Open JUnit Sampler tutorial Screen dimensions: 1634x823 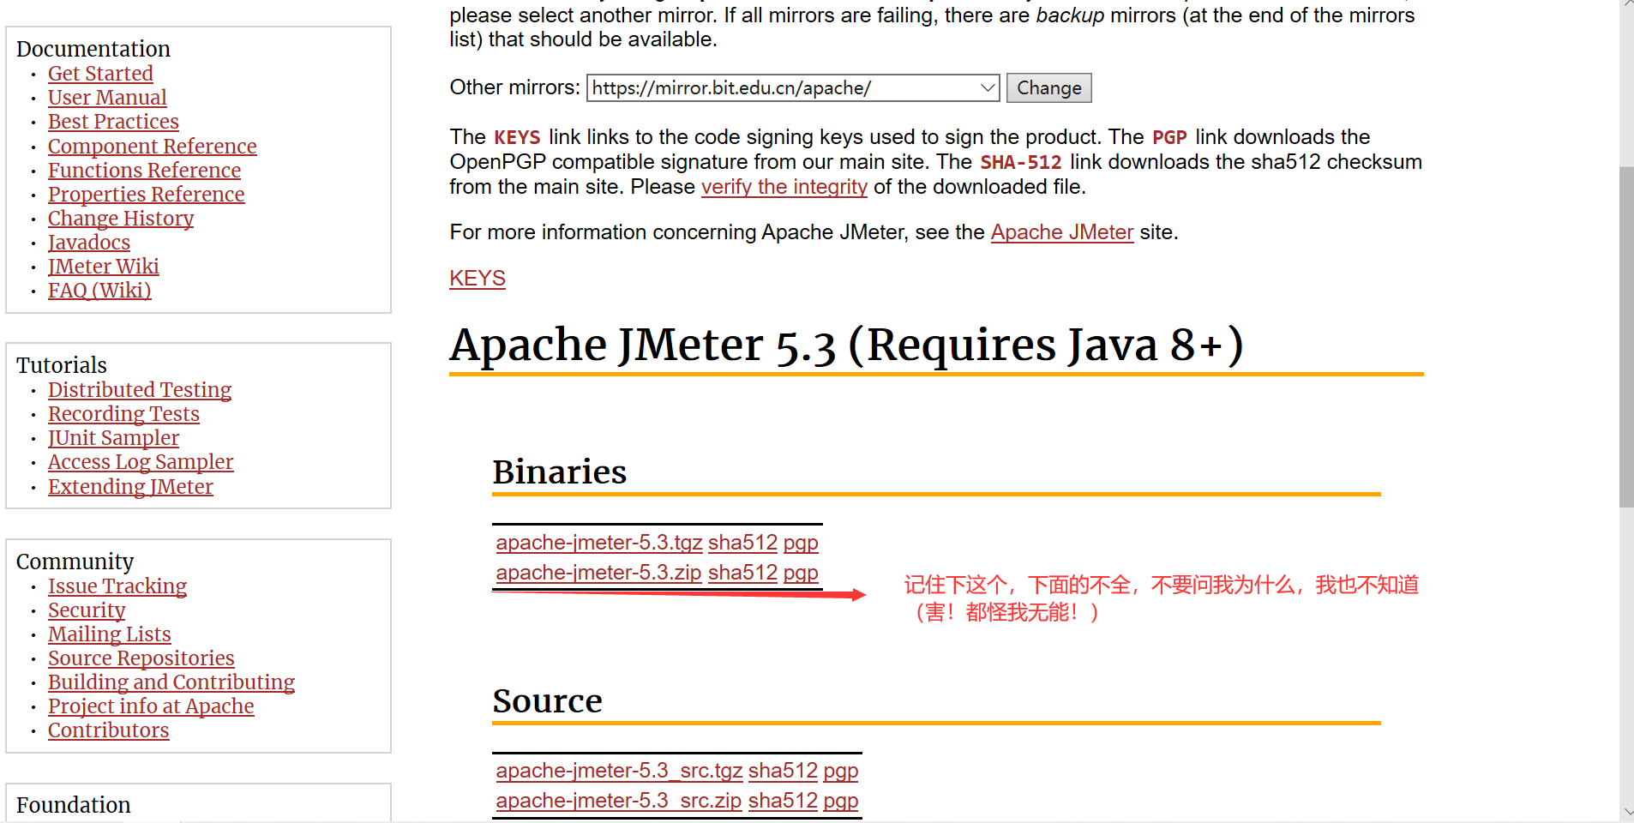click(113, 438)
